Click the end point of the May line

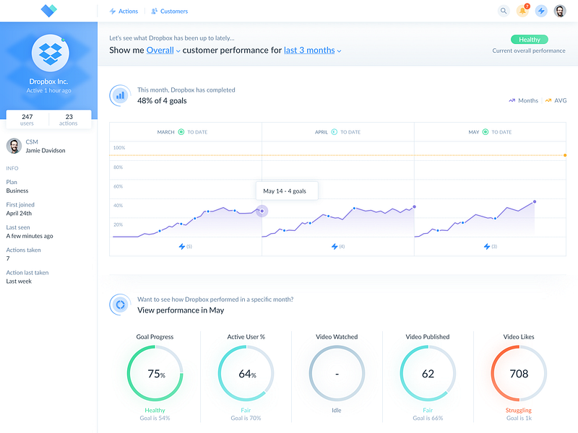coord(535,202)
